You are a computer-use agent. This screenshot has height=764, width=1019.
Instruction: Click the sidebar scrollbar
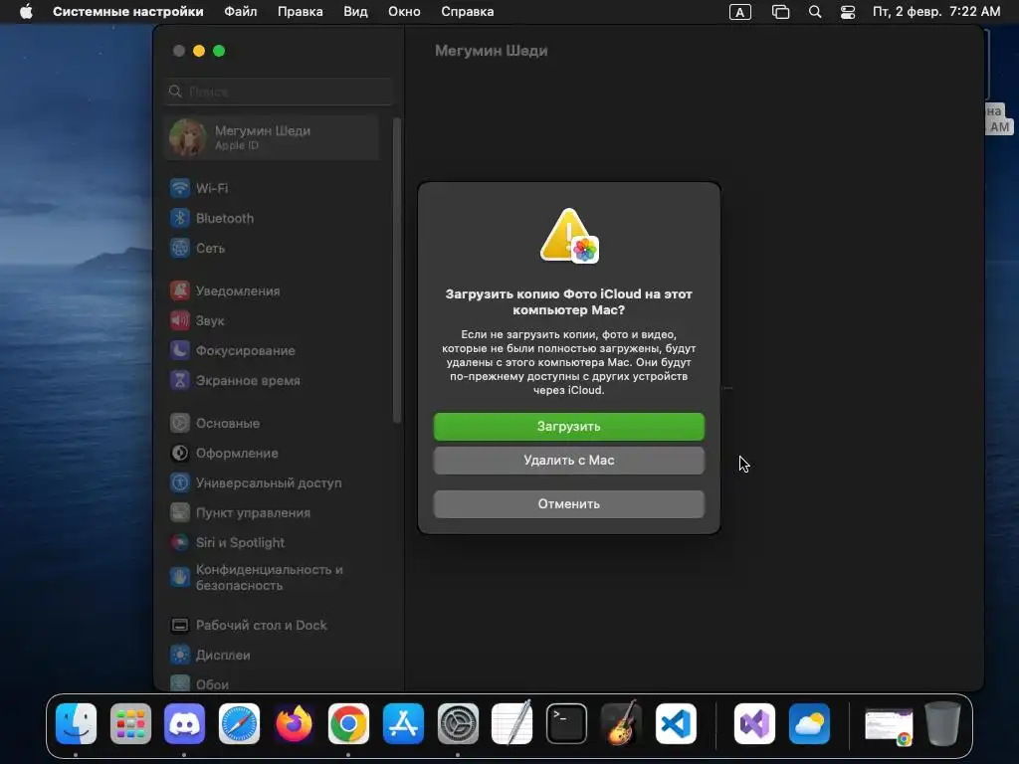[396, 271]
